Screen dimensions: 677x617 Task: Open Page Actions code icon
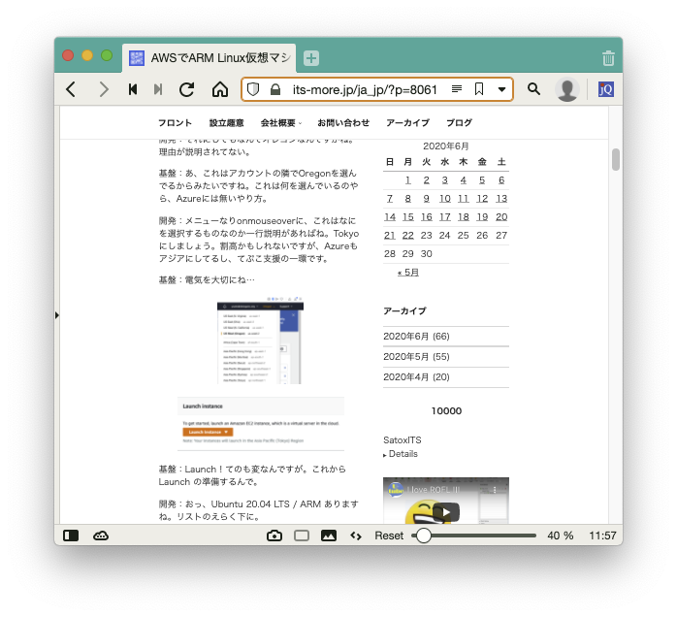356,536
